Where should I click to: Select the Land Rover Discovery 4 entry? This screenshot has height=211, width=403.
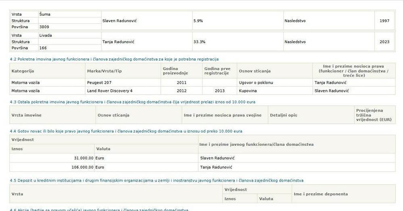coord(110,91)
